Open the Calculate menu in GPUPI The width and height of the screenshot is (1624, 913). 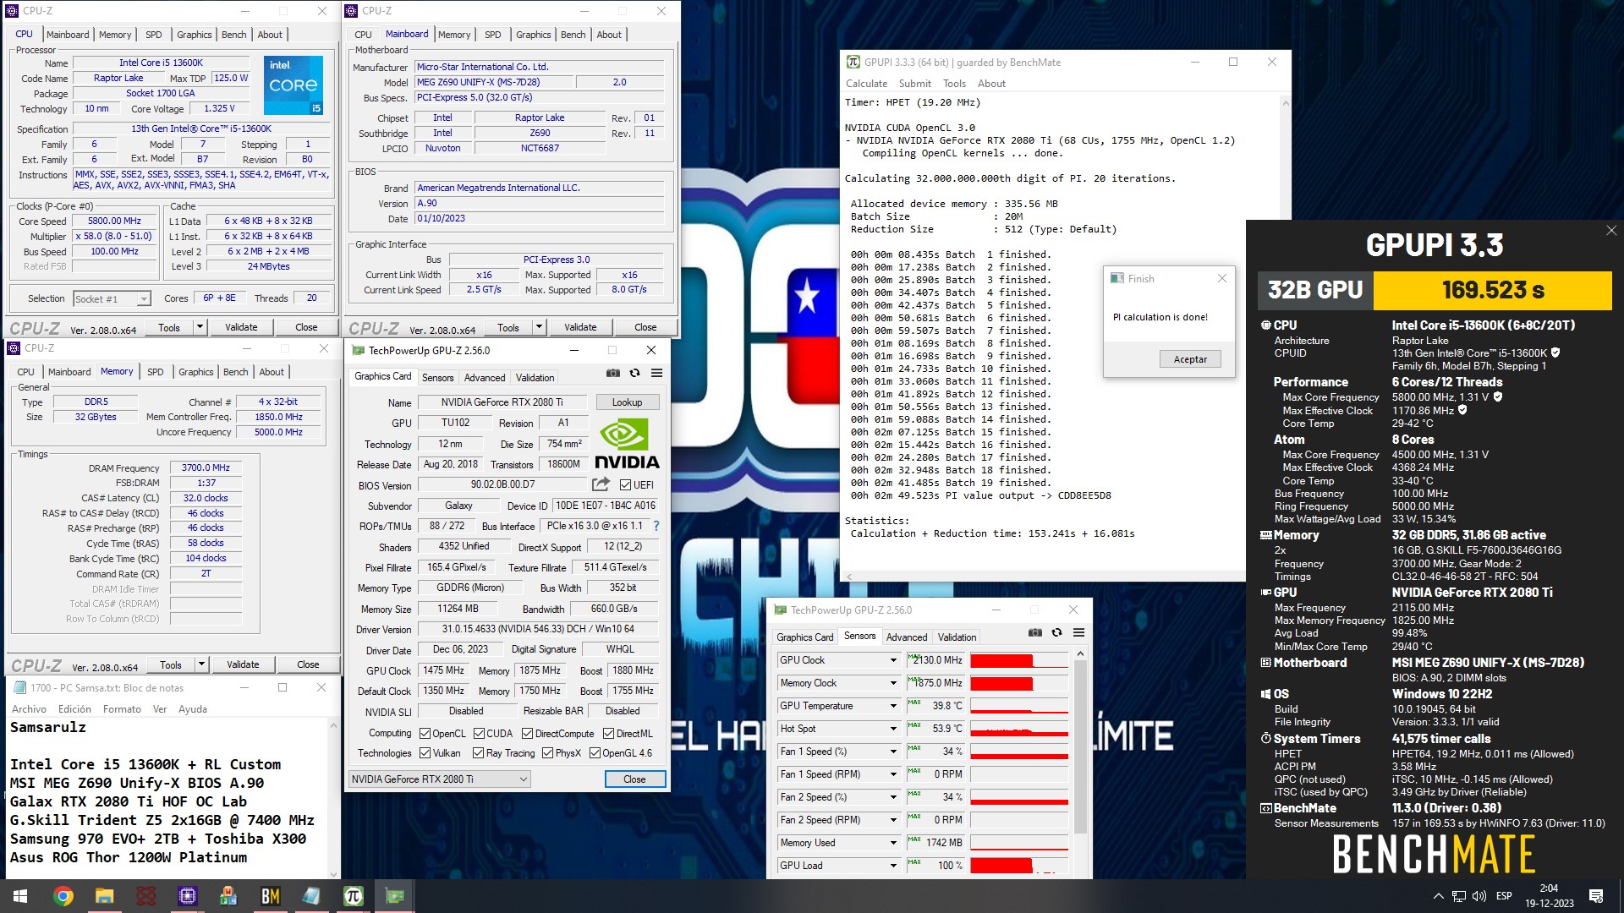click(x=866, y=84)
